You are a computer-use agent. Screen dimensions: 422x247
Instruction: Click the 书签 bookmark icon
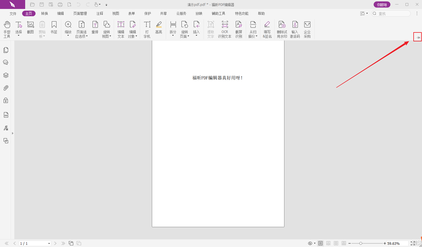[54, 28]
